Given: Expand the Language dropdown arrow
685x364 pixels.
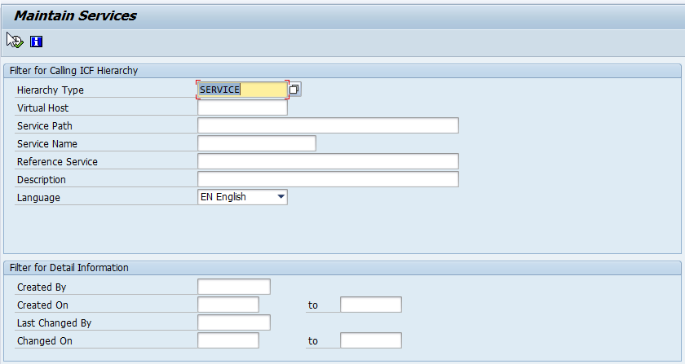Looking at the screenshot, I should click(281, 197).
